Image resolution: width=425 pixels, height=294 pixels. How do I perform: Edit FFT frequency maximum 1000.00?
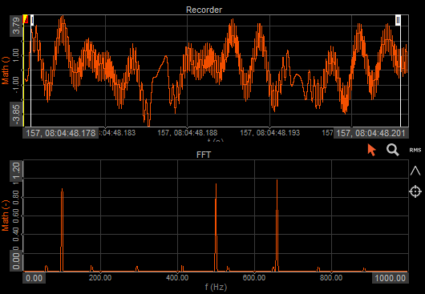pyautogui.click(x=391, y=278)
